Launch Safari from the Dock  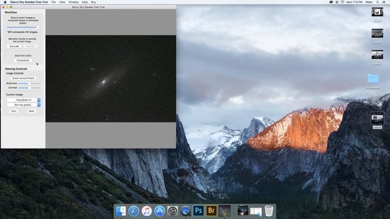(134, 211)
